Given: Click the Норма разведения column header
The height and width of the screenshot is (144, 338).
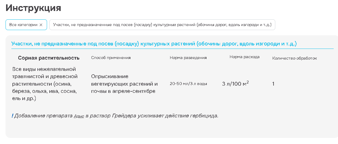Looking at the screenshot, I should pos(188,58).
